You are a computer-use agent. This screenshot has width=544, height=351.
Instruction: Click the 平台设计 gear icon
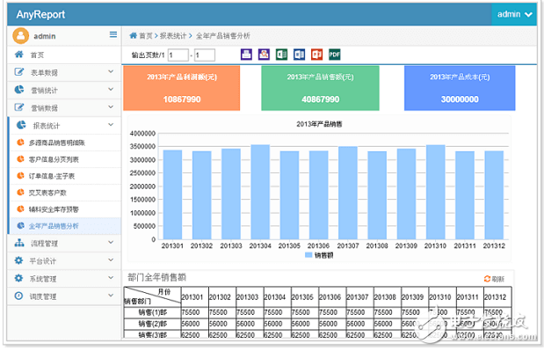[18, 260]
